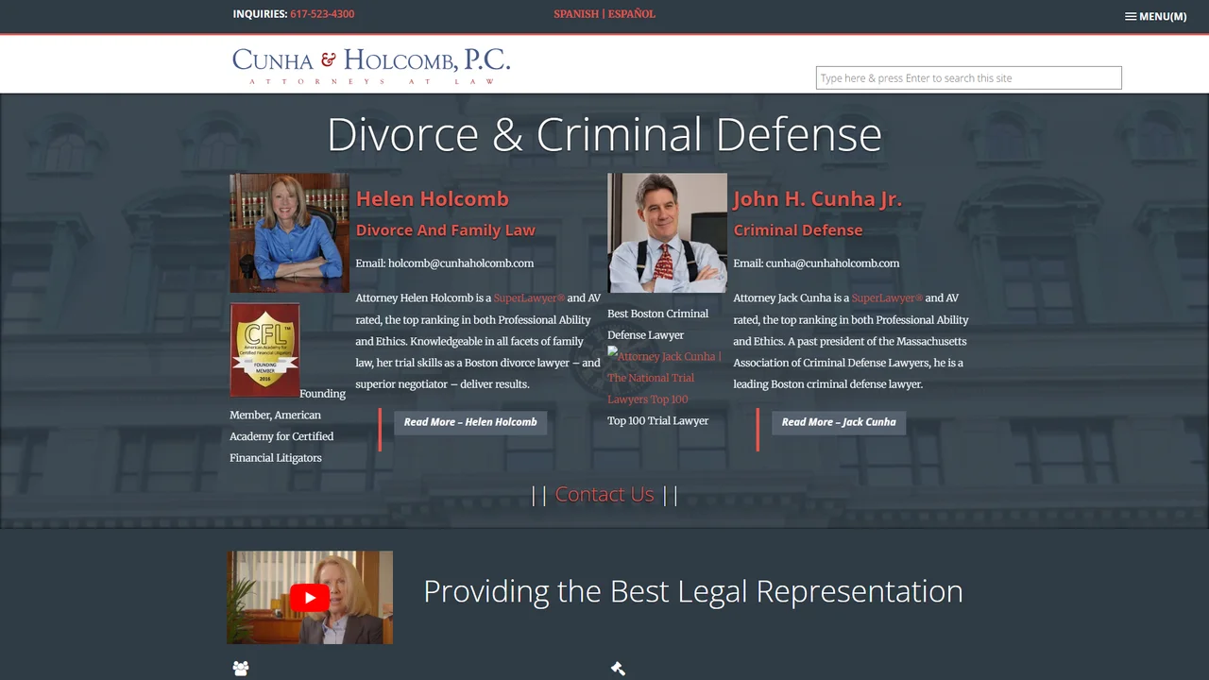Play the YouTube video thumbnail
Screen dimensions: 1209x680
(310, 597)
